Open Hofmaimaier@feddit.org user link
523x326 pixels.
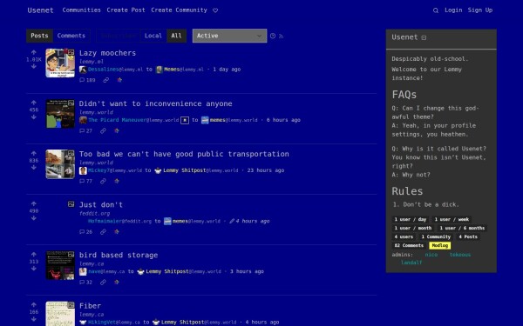point(119,221)
